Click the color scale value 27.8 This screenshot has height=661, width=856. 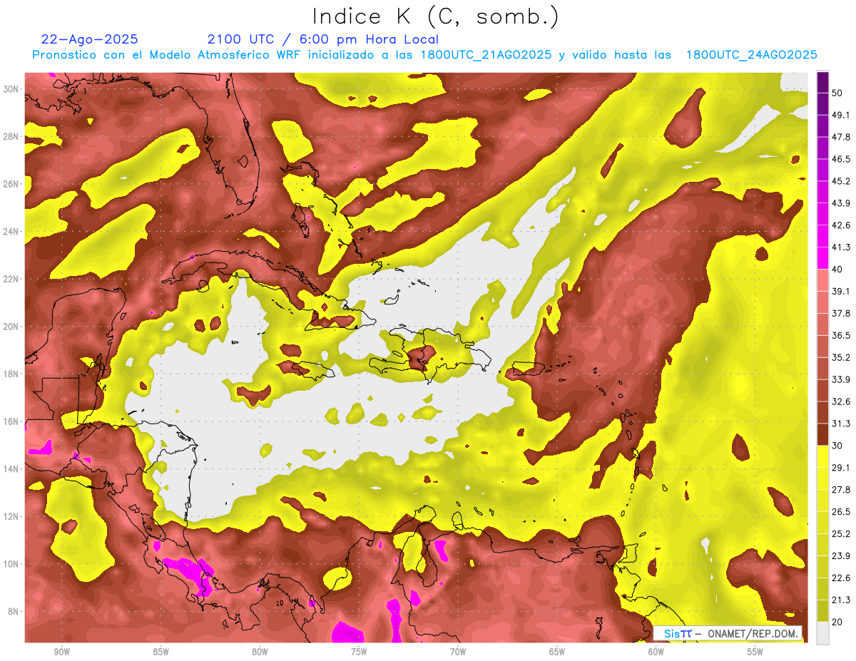[x=840, y=490]
